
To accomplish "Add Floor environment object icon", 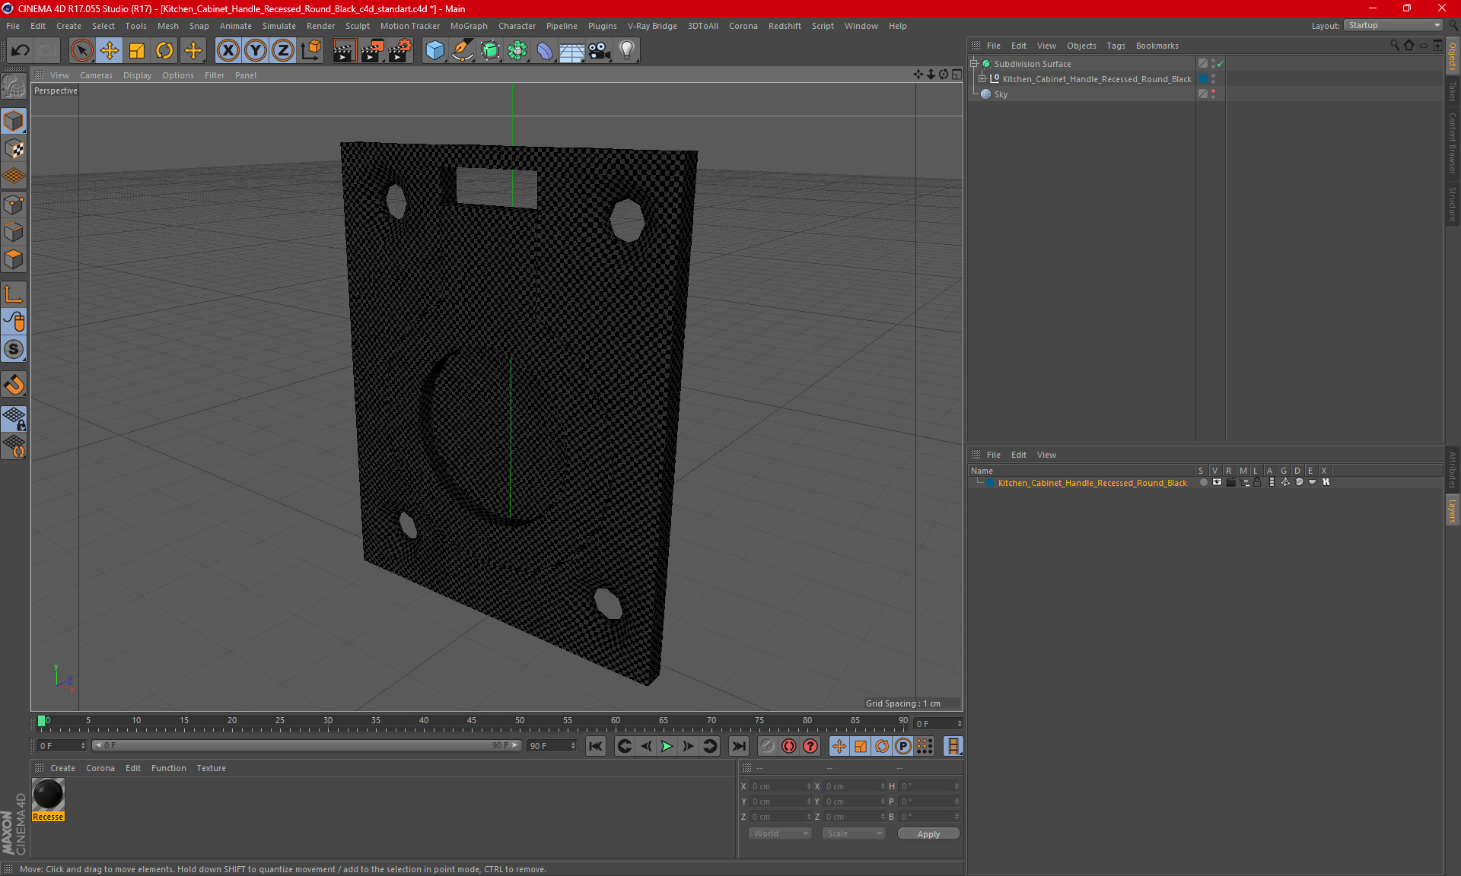I will pos(572,50).
